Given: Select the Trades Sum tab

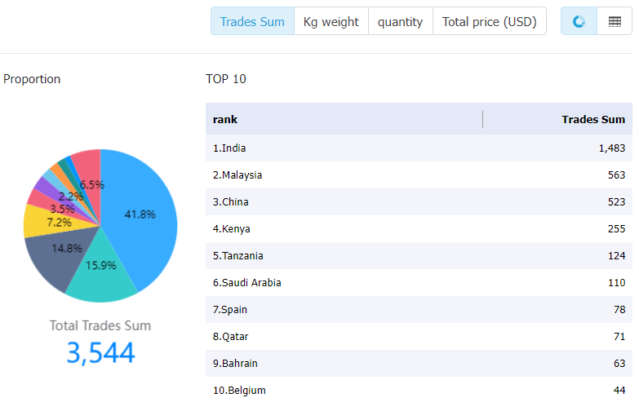Looking at the screenshot, I should [252, 21].
